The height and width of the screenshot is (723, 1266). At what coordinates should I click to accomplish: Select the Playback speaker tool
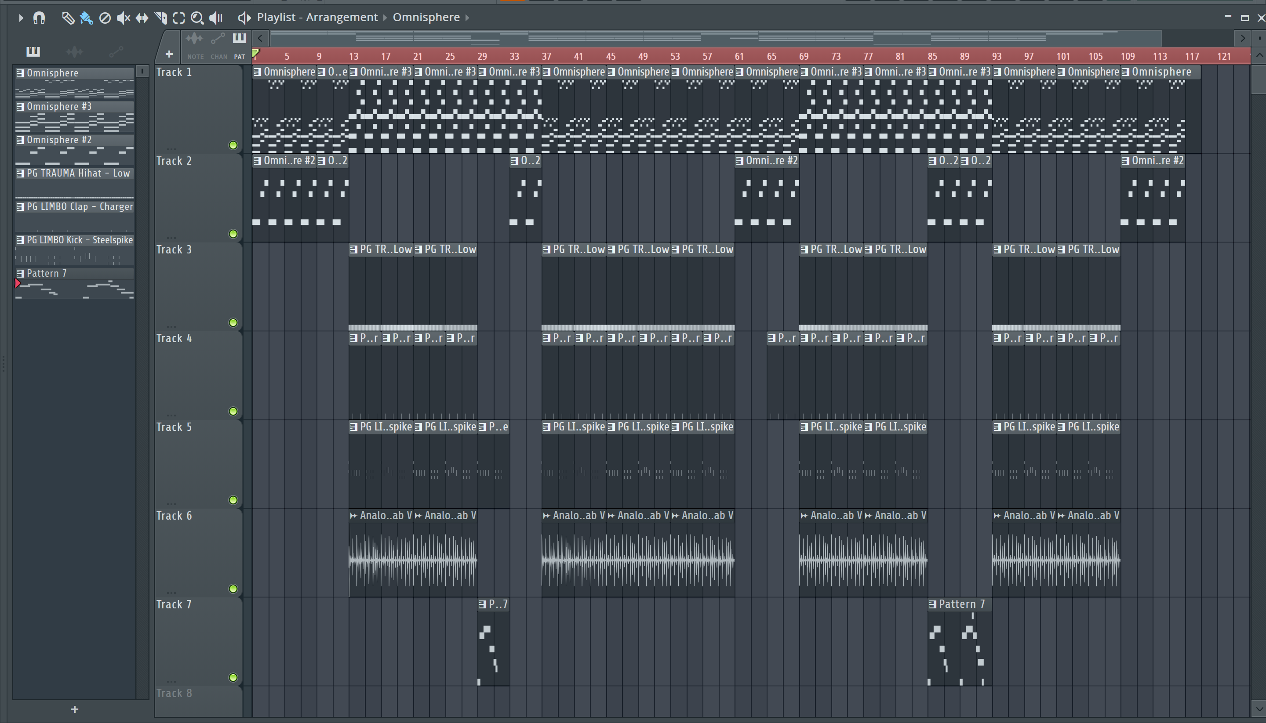(216, 18)
